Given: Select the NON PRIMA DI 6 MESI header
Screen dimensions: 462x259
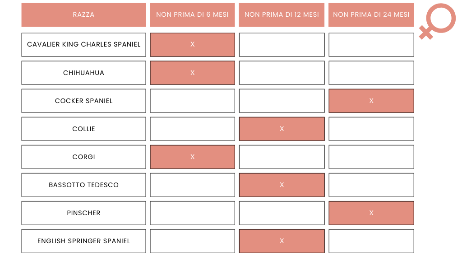Looking at the screenshot, I should 192,14.
